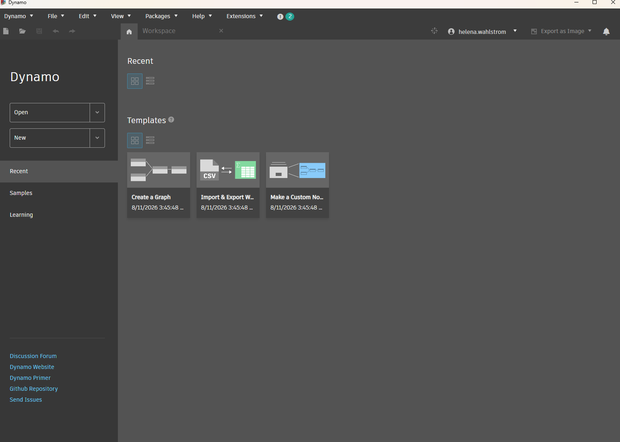The width and height of the screenshot is (620, 442).
Task: Expand the Open button dropdown arrow
Action: point(97,113)
